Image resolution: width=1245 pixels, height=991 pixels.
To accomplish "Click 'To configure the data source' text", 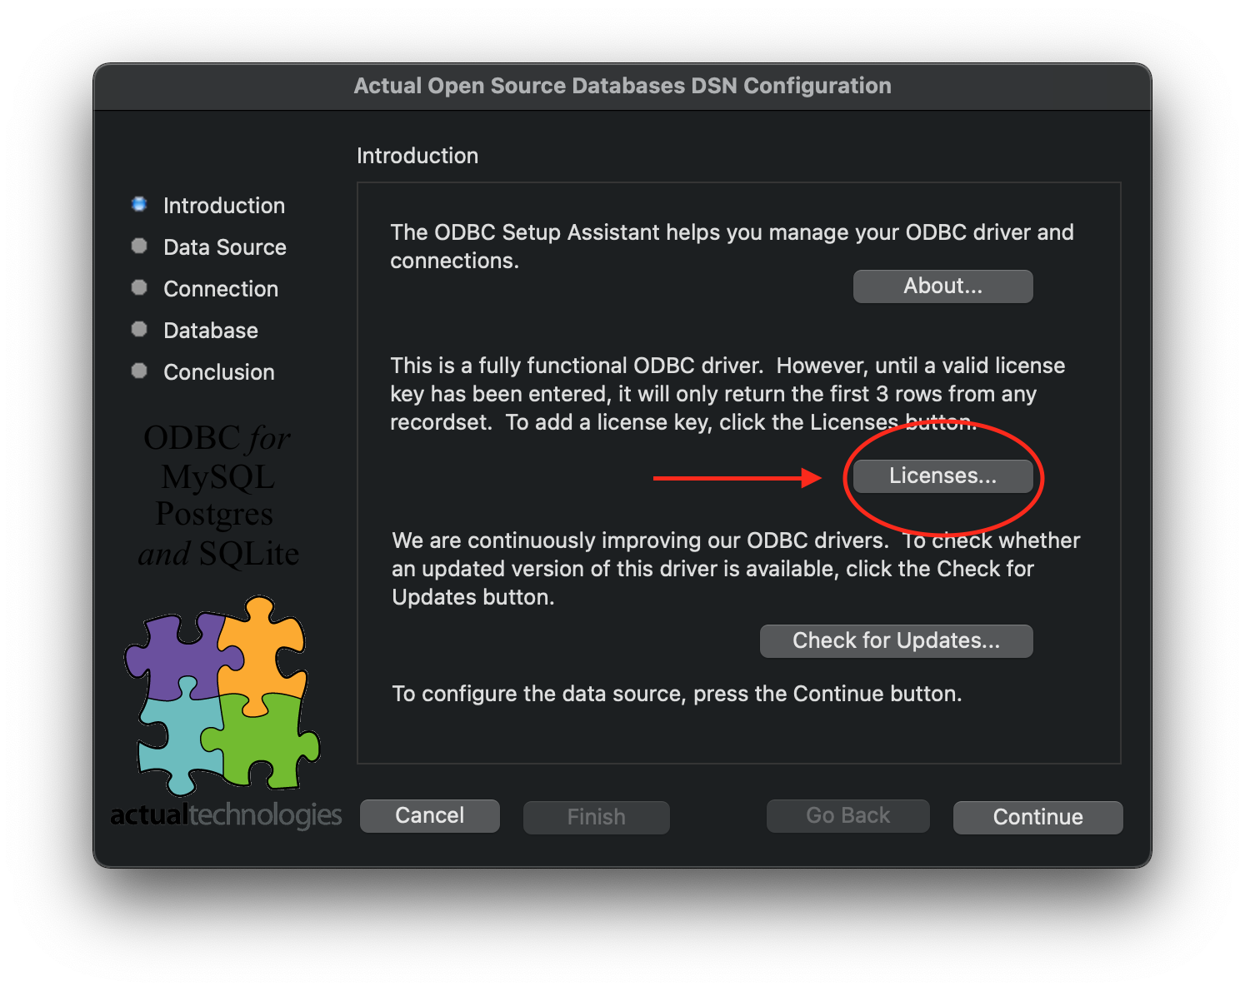I will pyautogui.click(x=677, y=694).
